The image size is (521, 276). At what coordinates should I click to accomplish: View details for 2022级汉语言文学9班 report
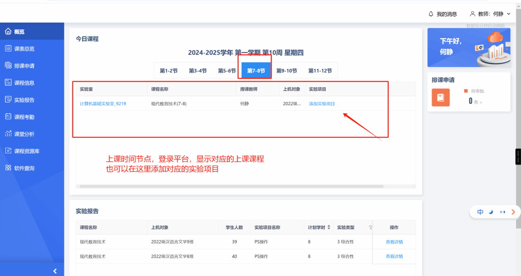click(394, 242)
